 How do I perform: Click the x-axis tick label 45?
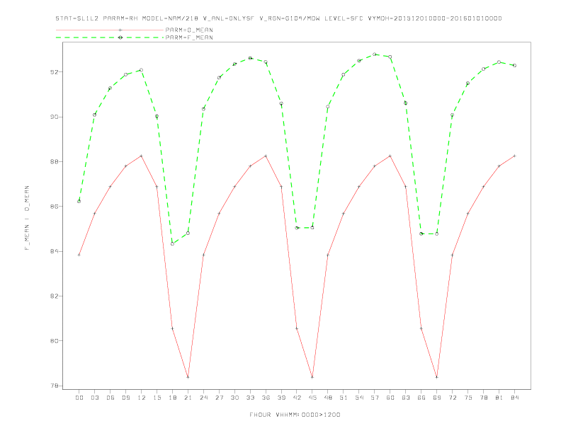point(312,398)
